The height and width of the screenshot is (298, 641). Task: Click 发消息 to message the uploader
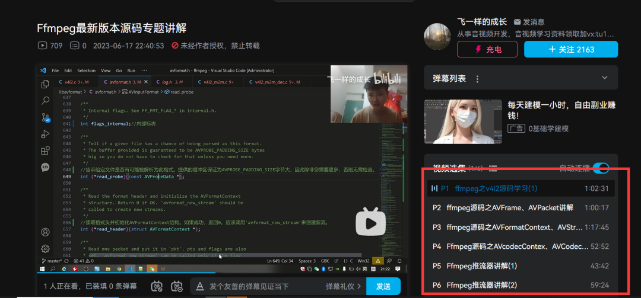tap(529, 22)
